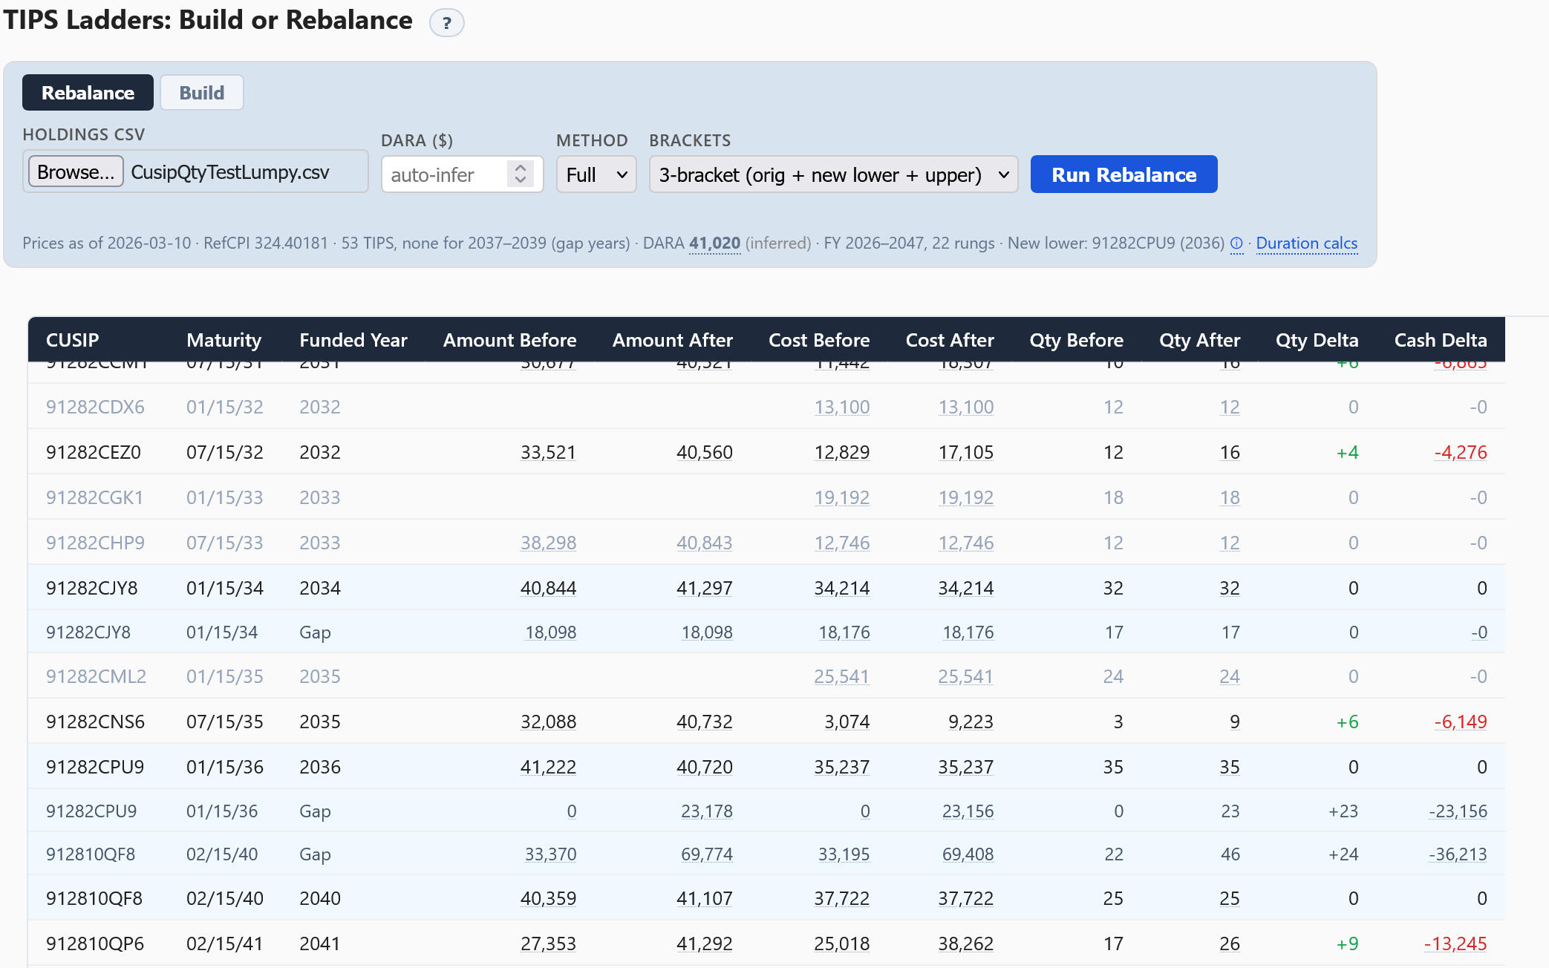Image resolution: width=1549 pixels, height=968 pixels.
Task: Click Browse to choose holdings CSV
Action: tap(76, 171)
